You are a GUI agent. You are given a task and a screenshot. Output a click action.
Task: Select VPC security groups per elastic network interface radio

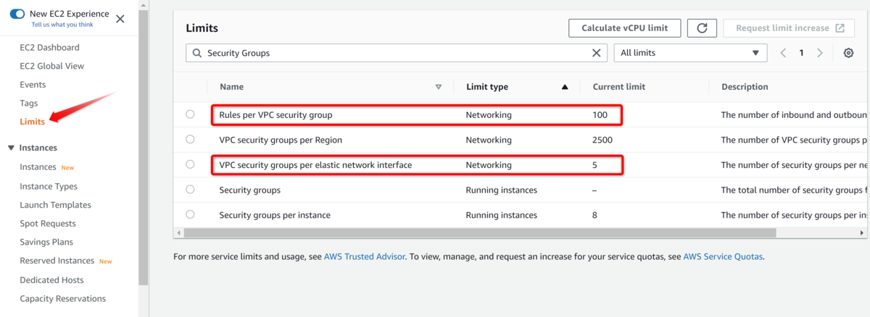point(190,164)
